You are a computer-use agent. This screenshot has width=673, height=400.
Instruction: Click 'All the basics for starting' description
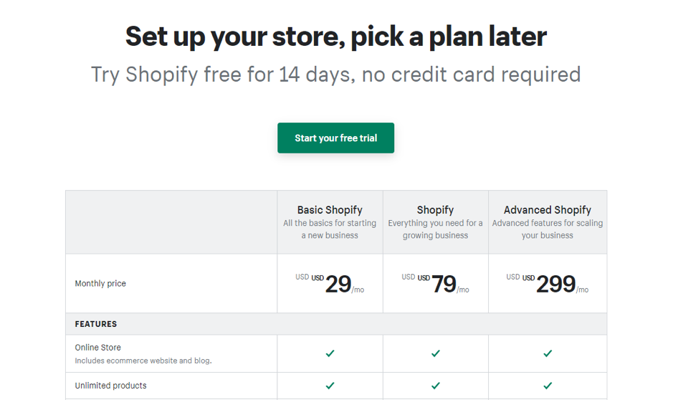(x=330, y=224)
